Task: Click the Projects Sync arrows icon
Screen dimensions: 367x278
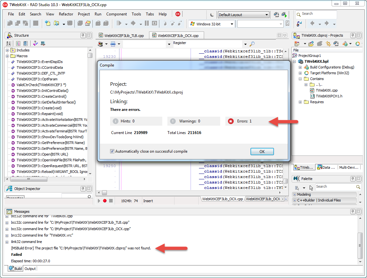Action: point(328,44)
